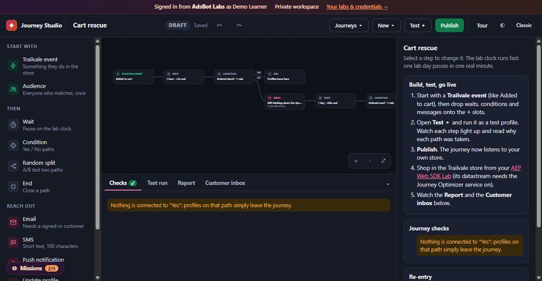
Task: Select the Wait 1 hour node on canvas
Action: (x=184, y=76)
